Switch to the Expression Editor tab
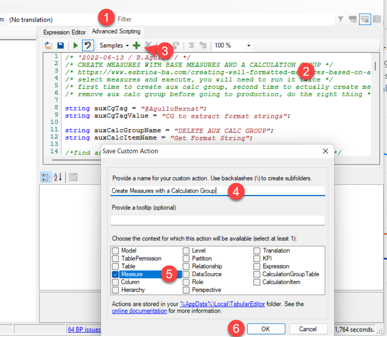Screen dimensions: 387x337 click(64, 32)
